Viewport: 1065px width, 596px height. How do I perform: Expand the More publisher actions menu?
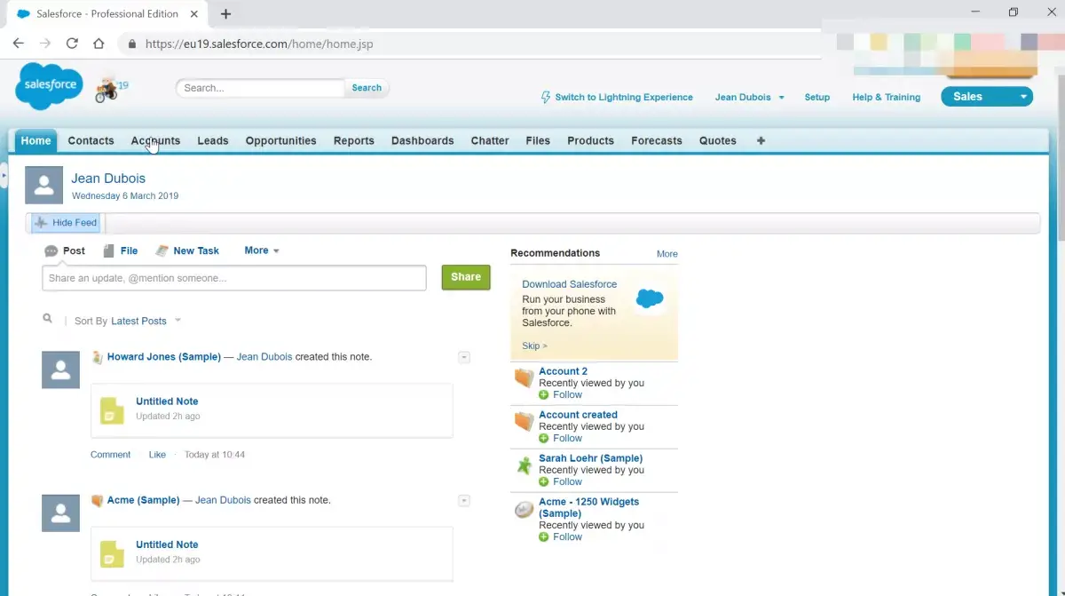pyautogui.click(x=262, y=250)
